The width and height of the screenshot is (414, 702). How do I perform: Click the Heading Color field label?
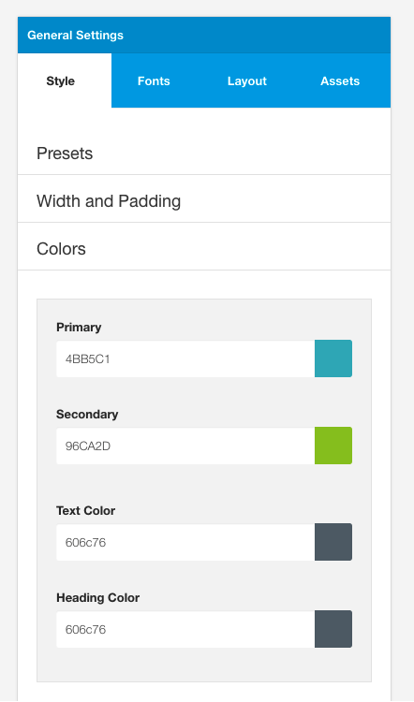pos(98,598)
